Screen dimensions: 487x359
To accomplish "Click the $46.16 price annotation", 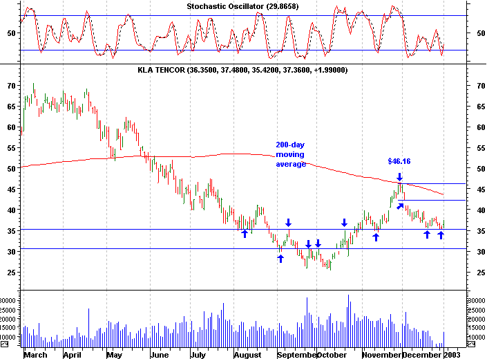I will coord(399,161).
